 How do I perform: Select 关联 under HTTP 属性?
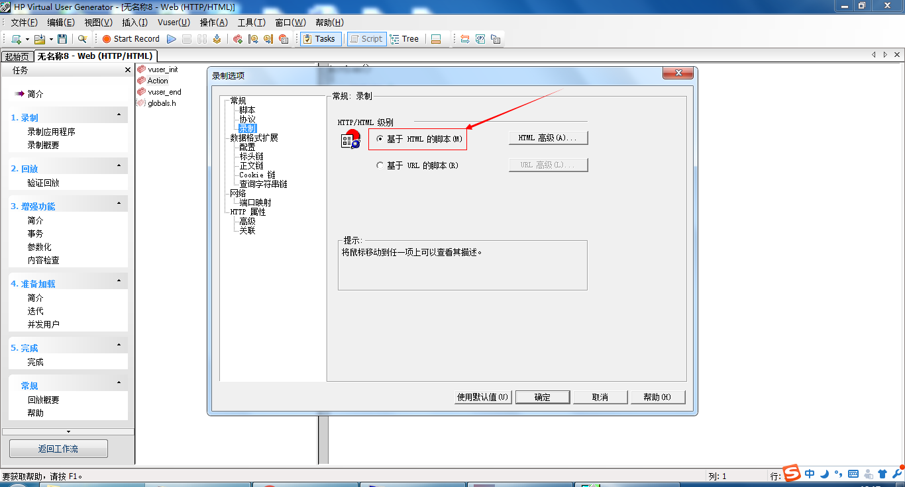(247, 230)
